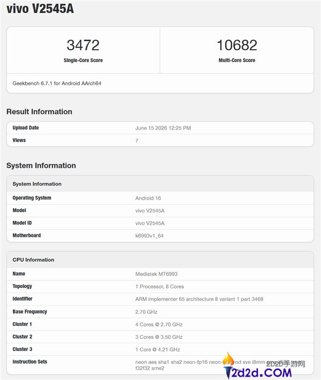This screenshot has height=380, width=321.
Task: Select the Views count 7
Action: point(137,141)
